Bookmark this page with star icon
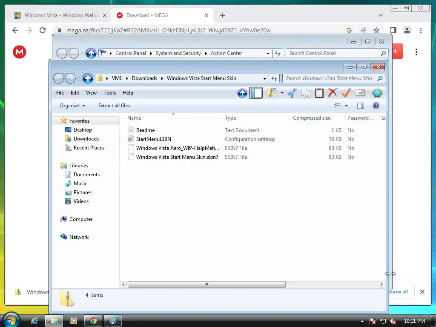Screen dimensions: 436x327 click(x=376, y=30)
